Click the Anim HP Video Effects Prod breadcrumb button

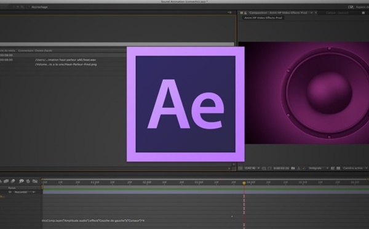click(263, 18)
